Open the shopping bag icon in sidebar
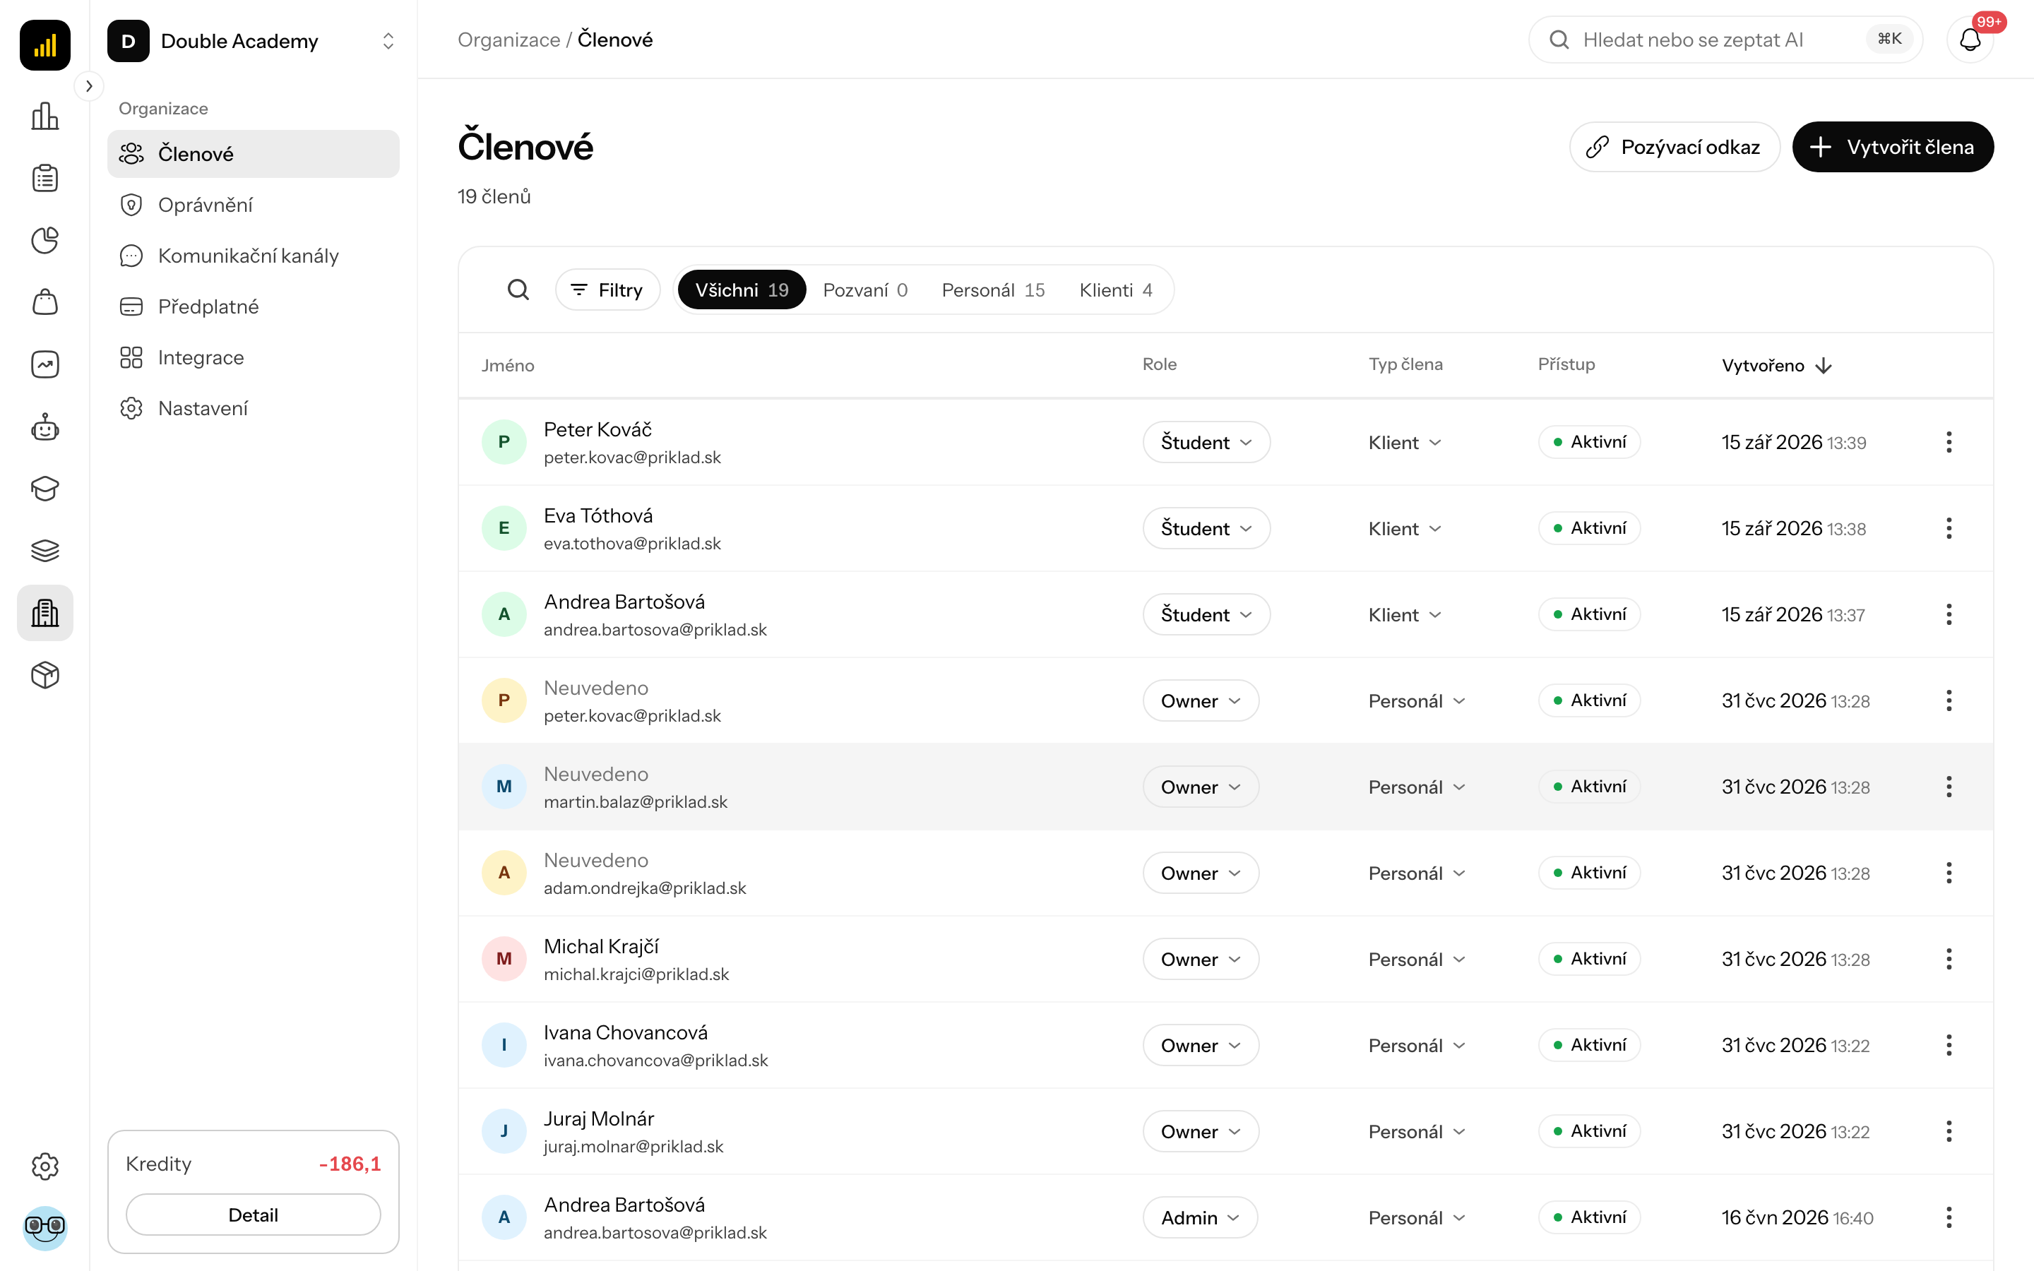 coord(44,303)
